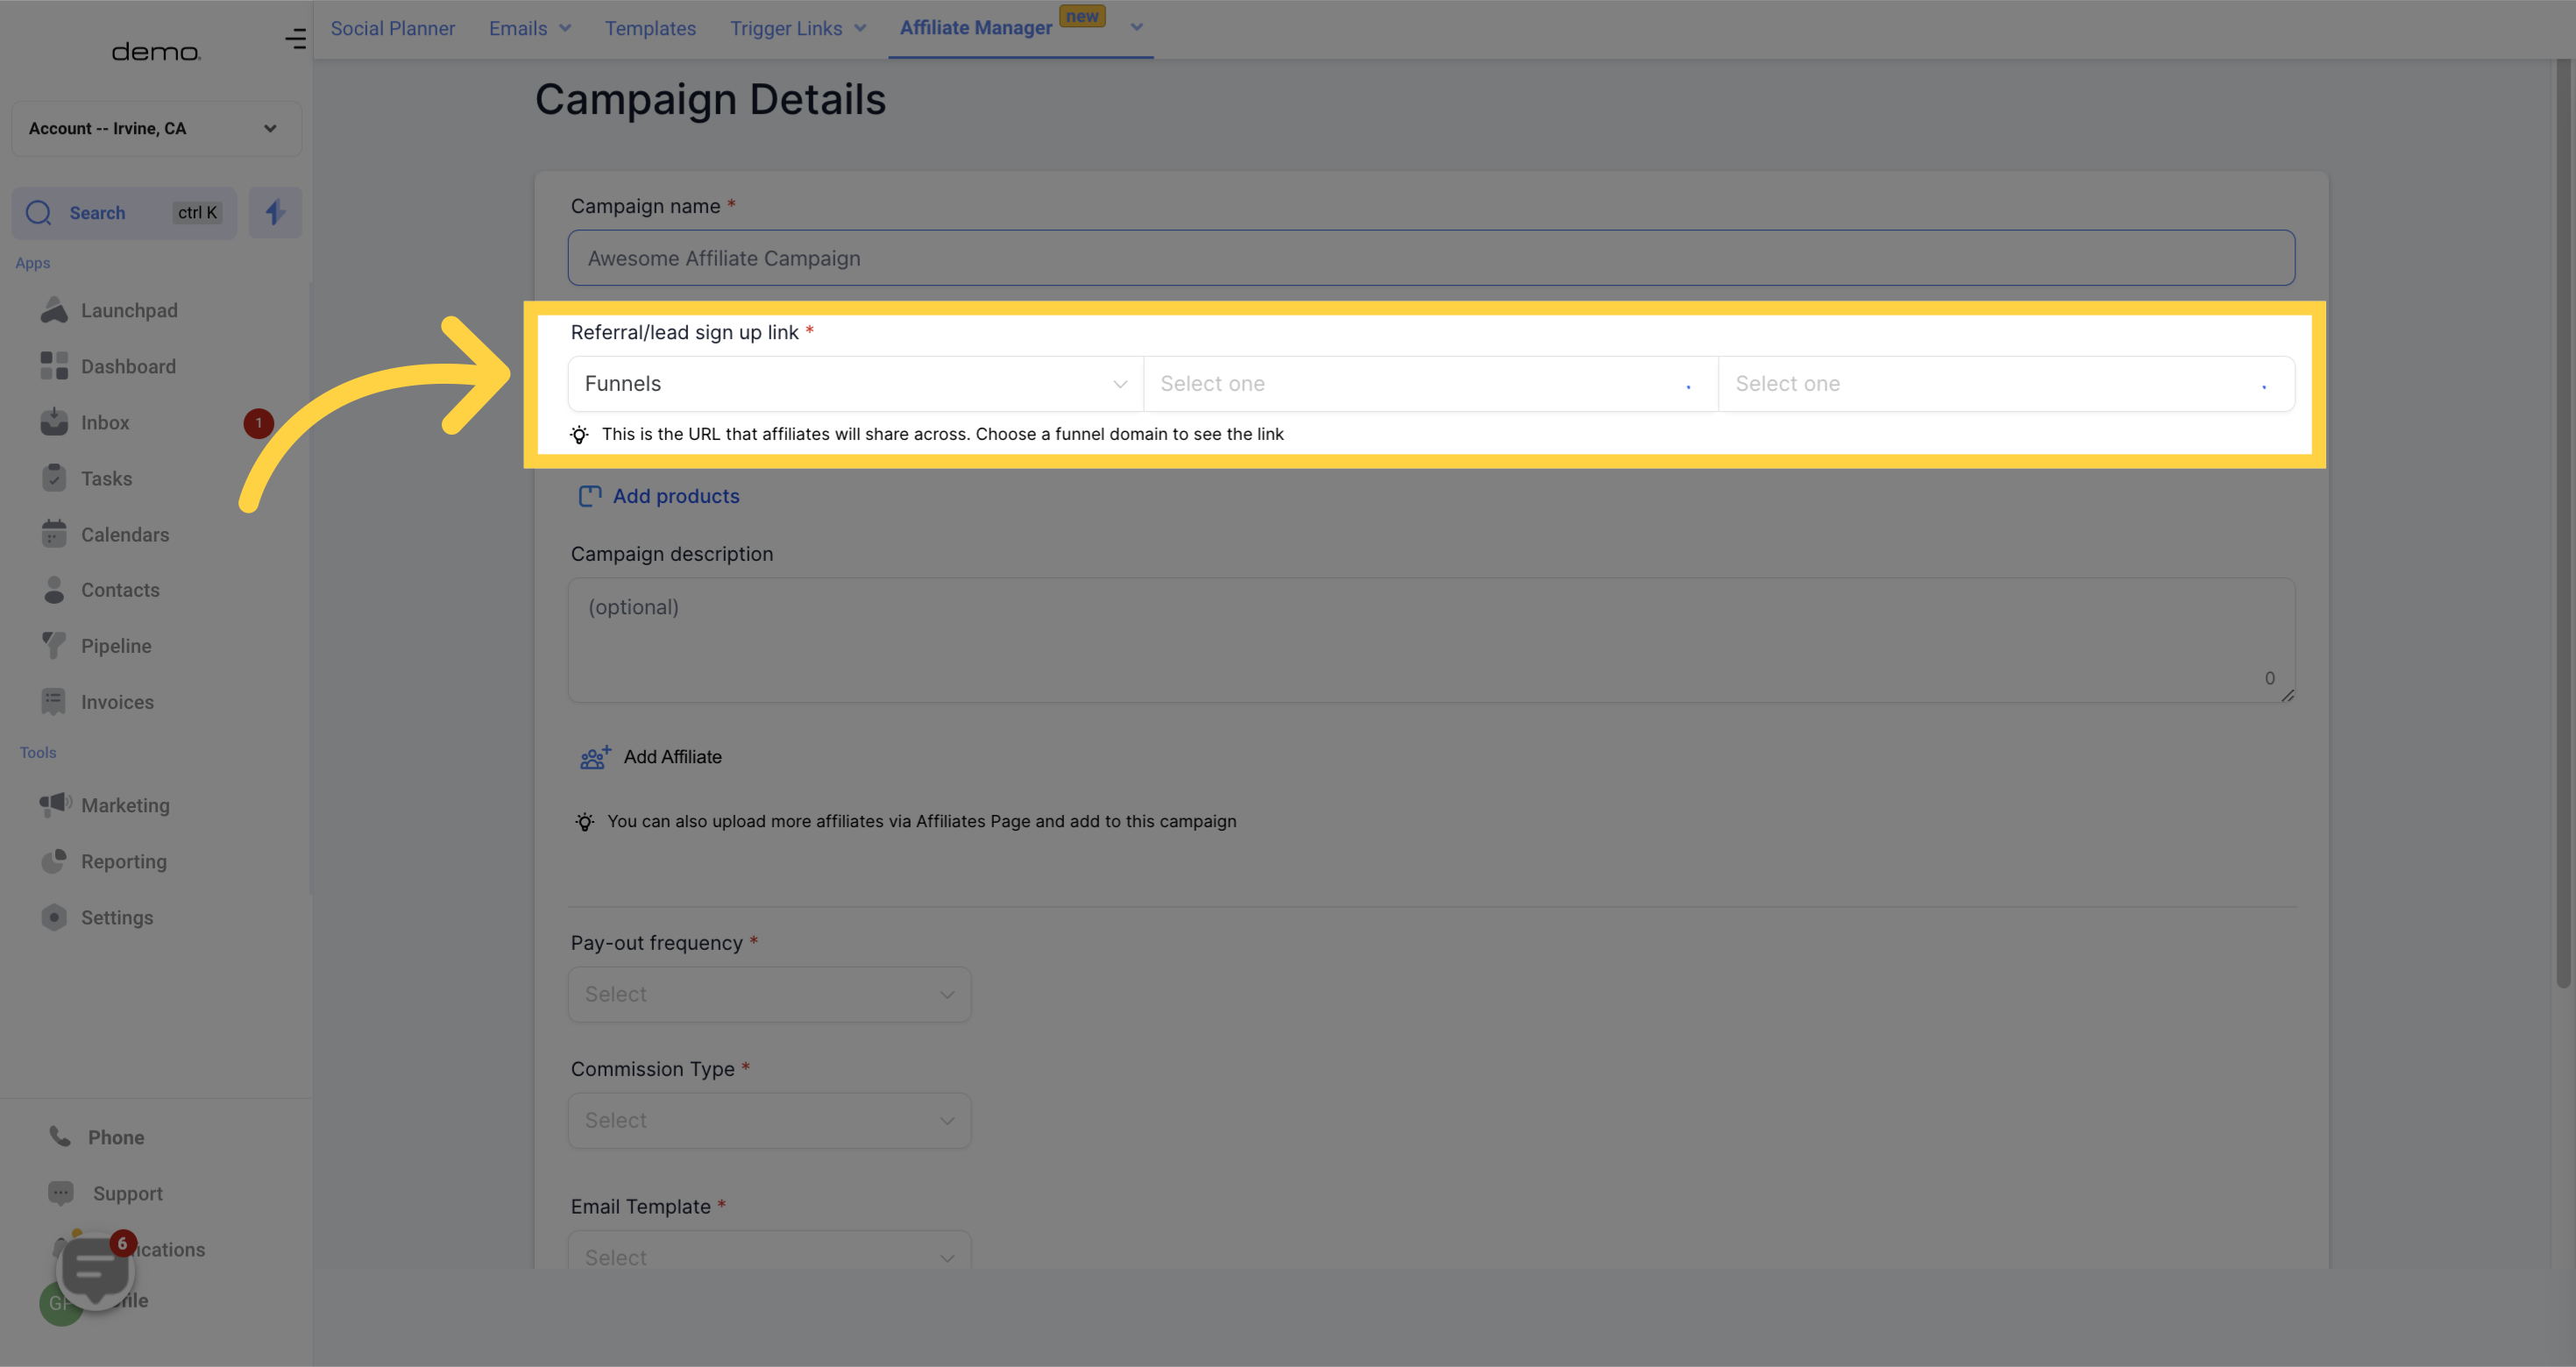Open the Pay-out frequency dropdown

click(769, 994)
